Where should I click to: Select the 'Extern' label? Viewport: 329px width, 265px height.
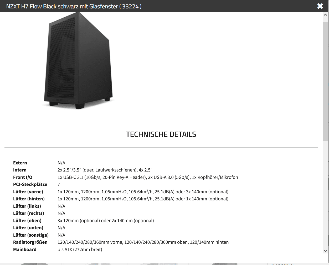click(x=20, y=163)
